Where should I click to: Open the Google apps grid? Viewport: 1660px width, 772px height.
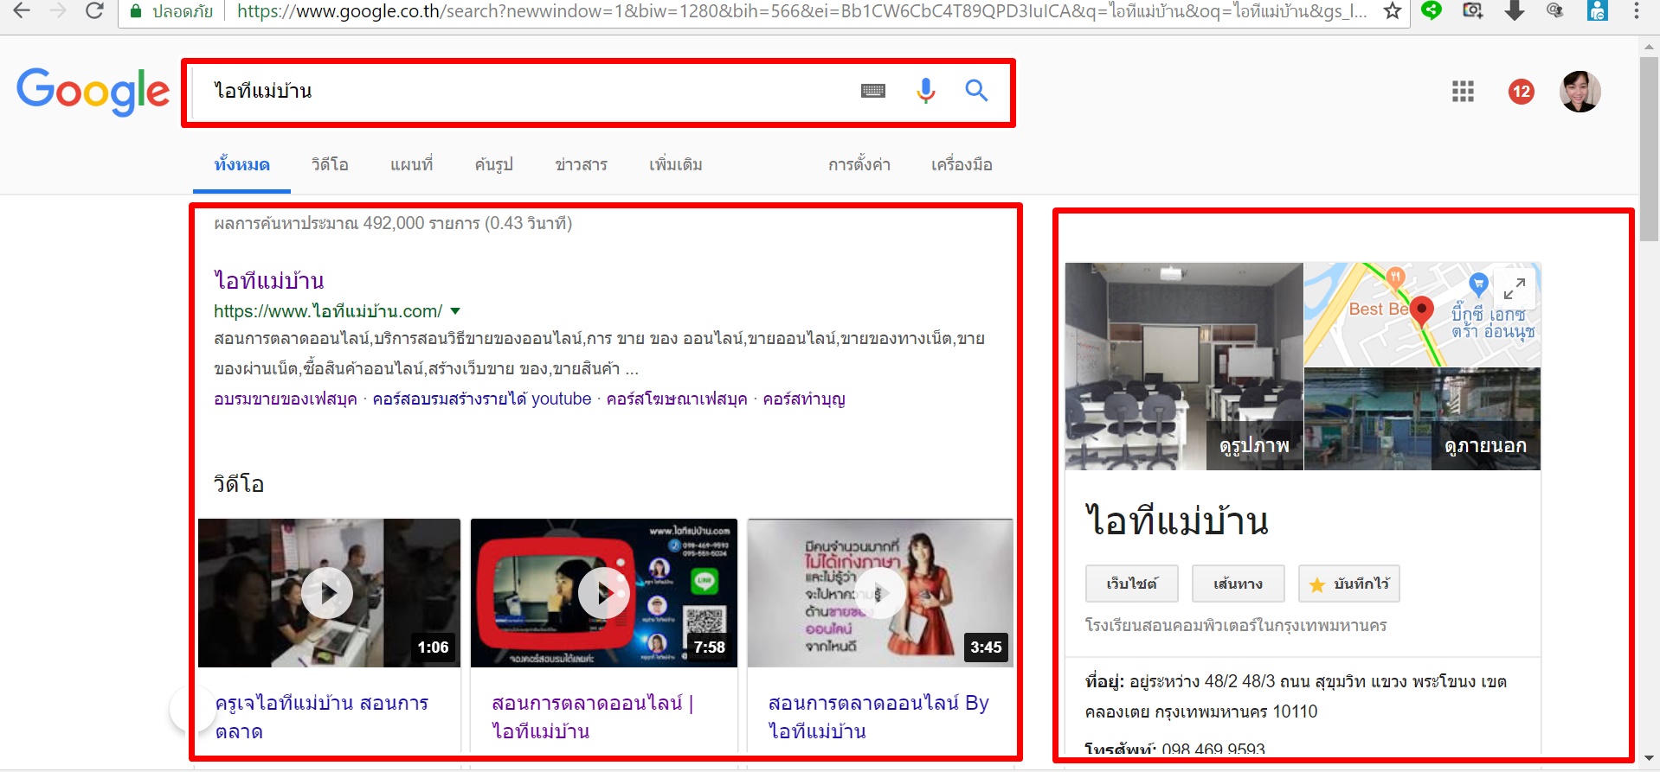[1463, 91]
